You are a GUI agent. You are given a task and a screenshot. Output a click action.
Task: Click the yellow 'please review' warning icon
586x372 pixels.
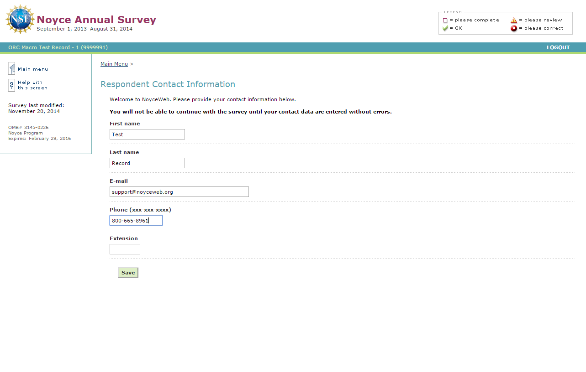click(x=514, y=20)
